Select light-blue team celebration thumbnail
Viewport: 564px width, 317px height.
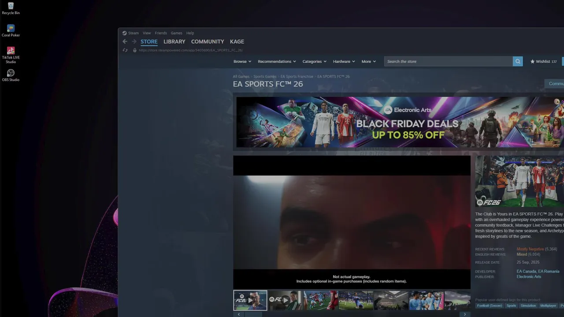pyautogui.click(x=426, y=300)
